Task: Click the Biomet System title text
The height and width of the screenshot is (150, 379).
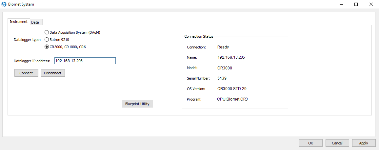Action: click(21, 4)
